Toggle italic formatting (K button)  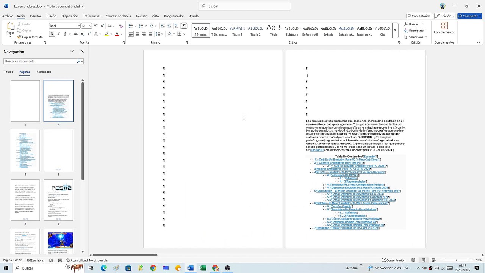(x=58, y=34)
